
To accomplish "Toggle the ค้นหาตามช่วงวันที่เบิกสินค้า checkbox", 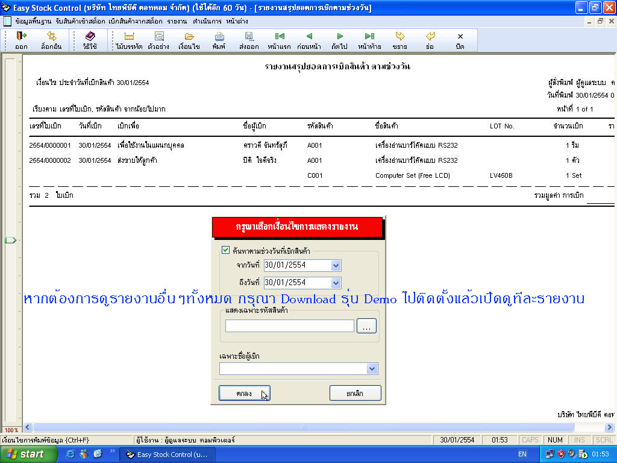I will click(226, 249).
